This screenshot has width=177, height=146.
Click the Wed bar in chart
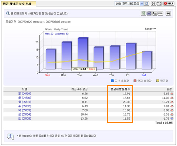(x=99, y=58)
